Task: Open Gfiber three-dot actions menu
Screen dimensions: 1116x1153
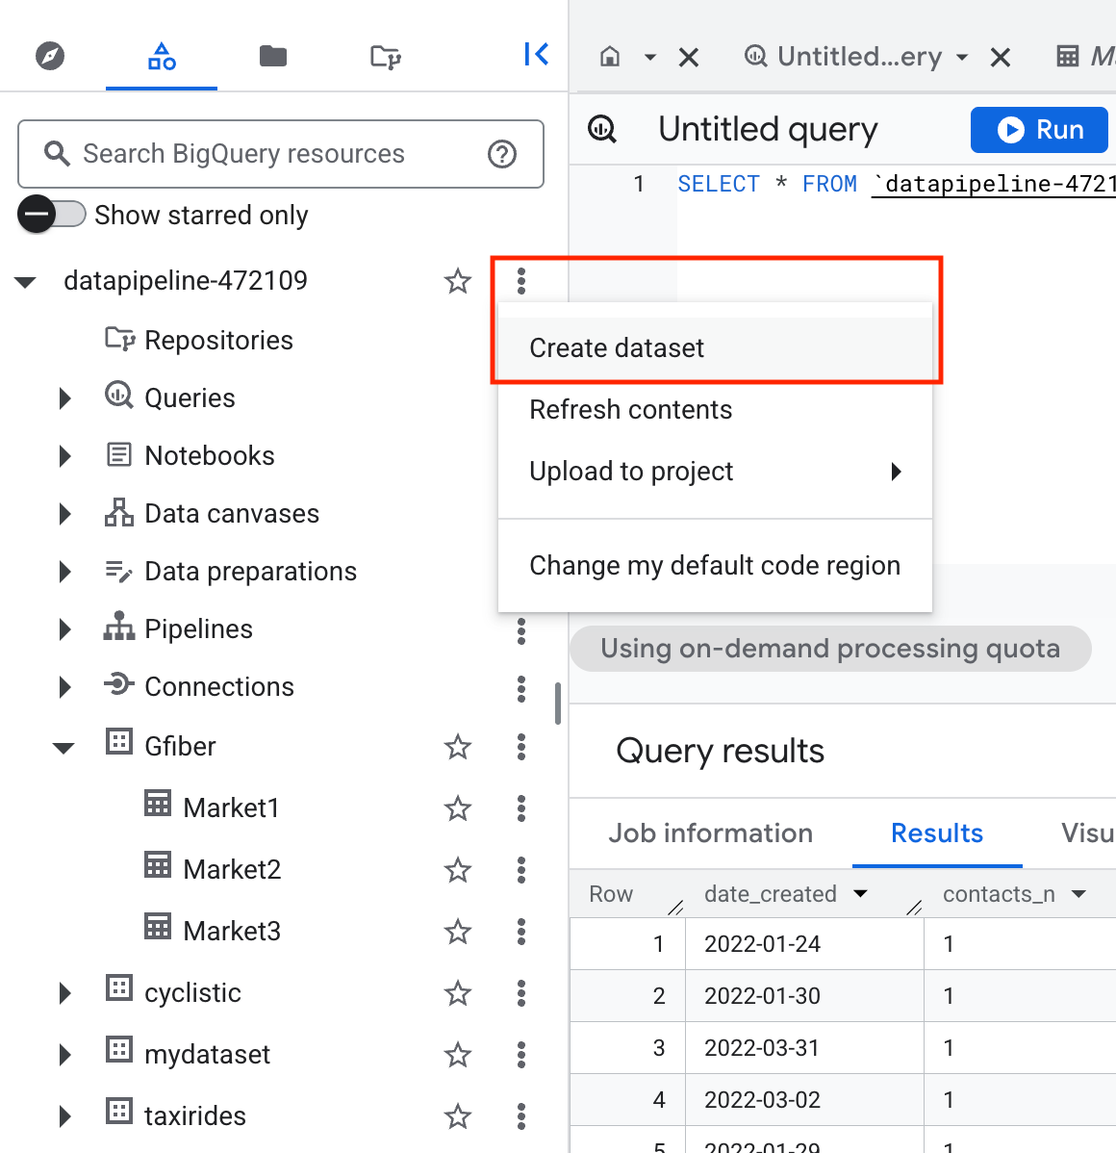Action: 521,747
